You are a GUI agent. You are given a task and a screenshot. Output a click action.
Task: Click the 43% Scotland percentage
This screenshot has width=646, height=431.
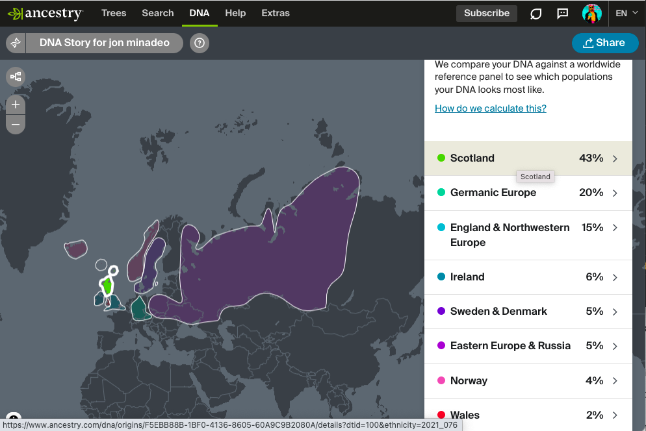pos(591,158)
